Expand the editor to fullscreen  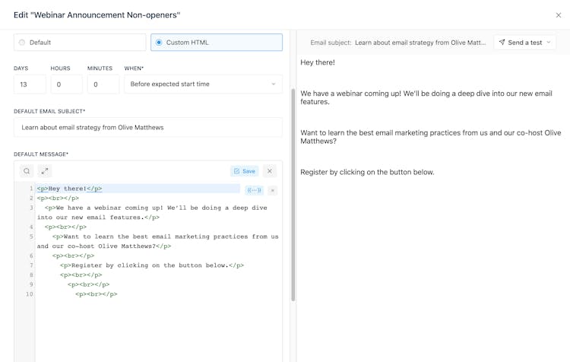45,171
